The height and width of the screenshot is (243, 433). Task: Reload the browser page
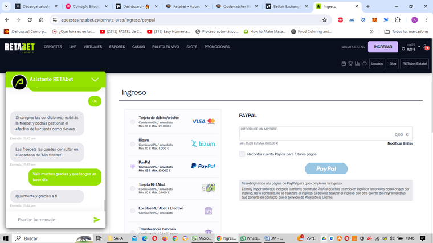(x=30, y=20)
